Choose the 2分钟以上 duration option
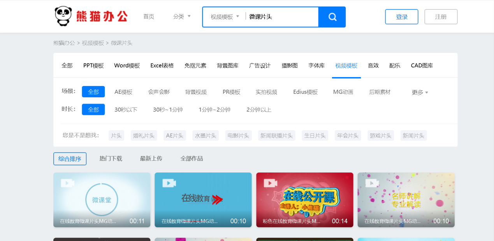Viewport: 494px width, 241px height. [x=259, y=110]
